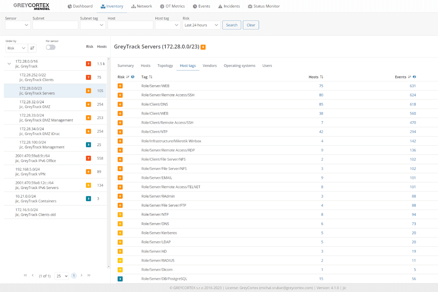Select the 172.28.252.0/22 GreyTrack Clients subnet
This screenshot has height=292, width=438.
[x=55, y=77]
